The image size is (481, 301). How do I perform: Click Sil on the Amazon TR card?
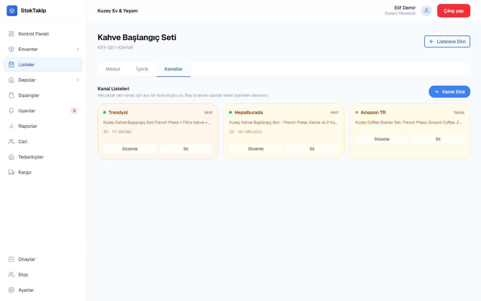438,139
